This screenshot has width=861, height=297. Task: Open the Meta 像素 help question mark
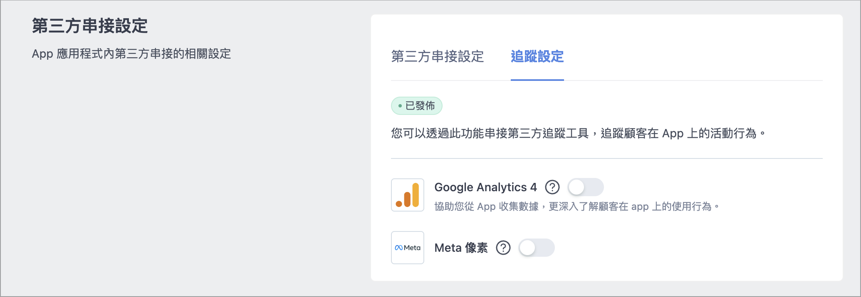pyautogui.click(x=503, y=248)
